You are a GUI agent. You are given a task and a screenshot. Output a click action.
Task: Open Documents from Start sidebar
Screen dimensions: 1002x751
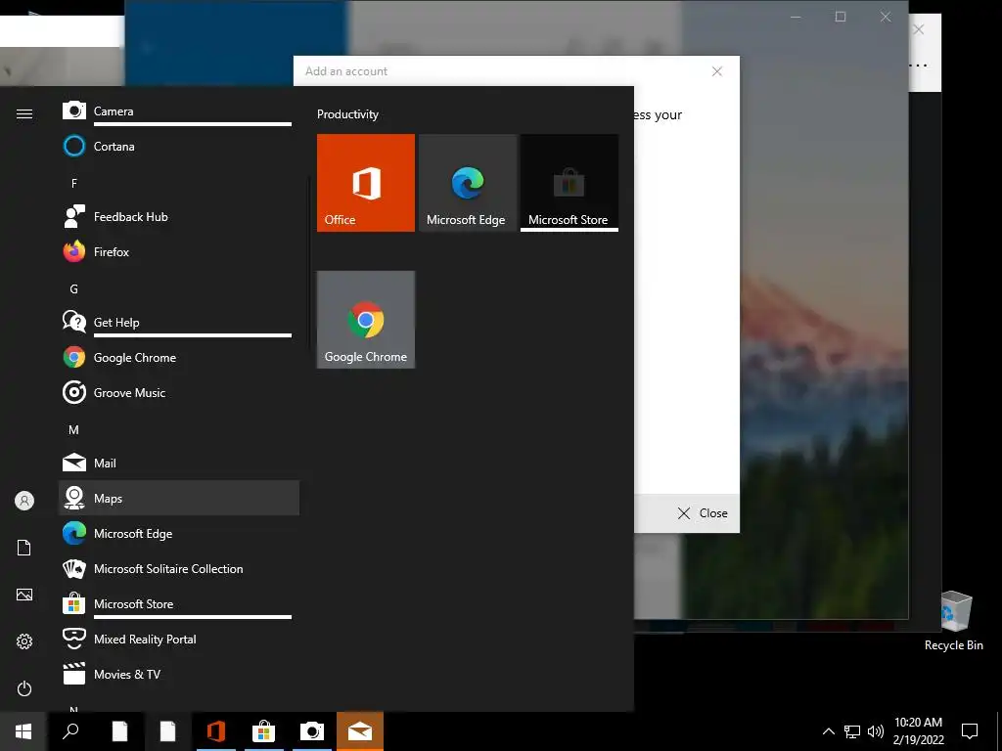click(24, 548)
